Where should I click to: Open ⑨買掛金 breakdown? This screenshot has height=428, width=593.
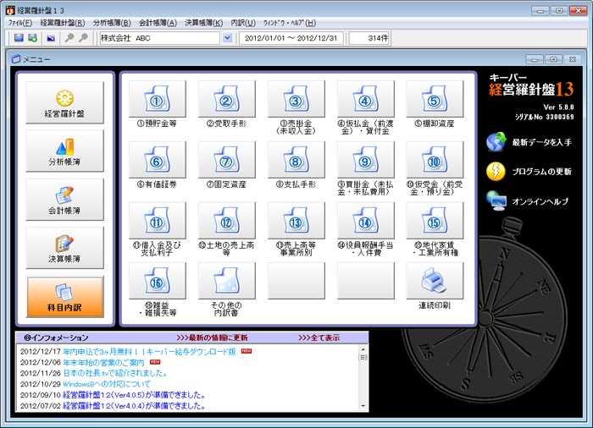(365, 160)
